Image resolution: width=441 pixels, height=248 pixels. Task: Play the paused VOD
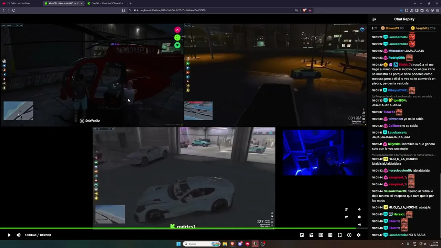tap(9, 235)
